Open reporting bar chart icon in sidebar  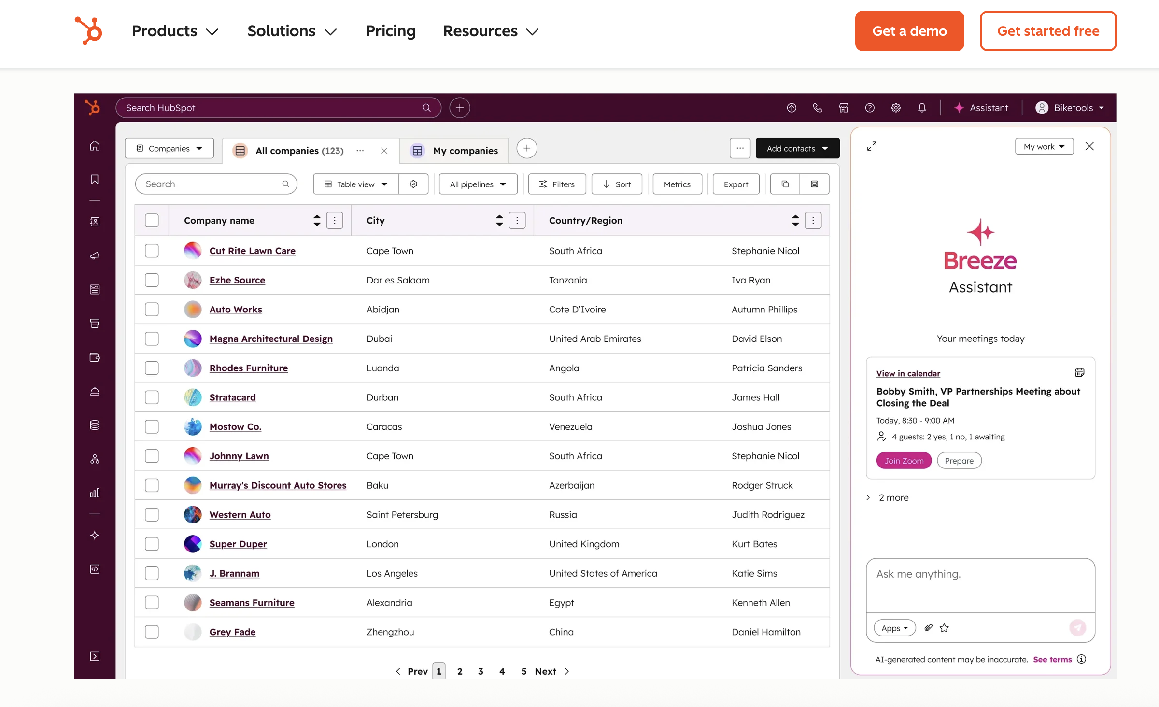click(x=95, y=493)
